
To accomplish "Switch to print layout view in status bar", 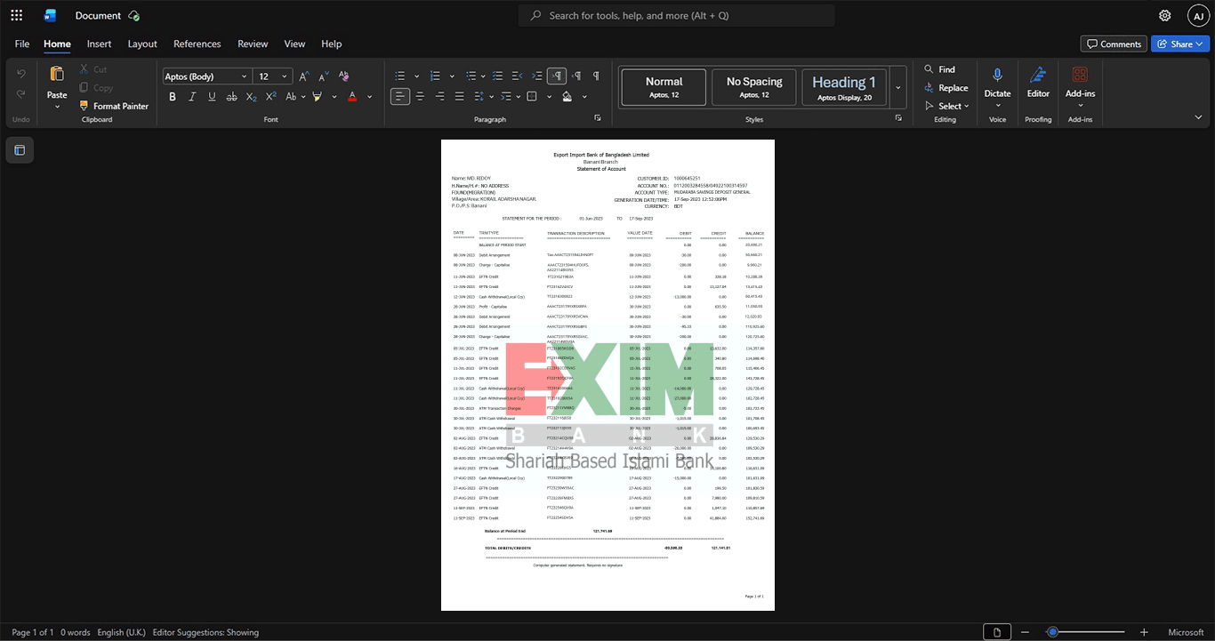I will [x=998, y=632].
